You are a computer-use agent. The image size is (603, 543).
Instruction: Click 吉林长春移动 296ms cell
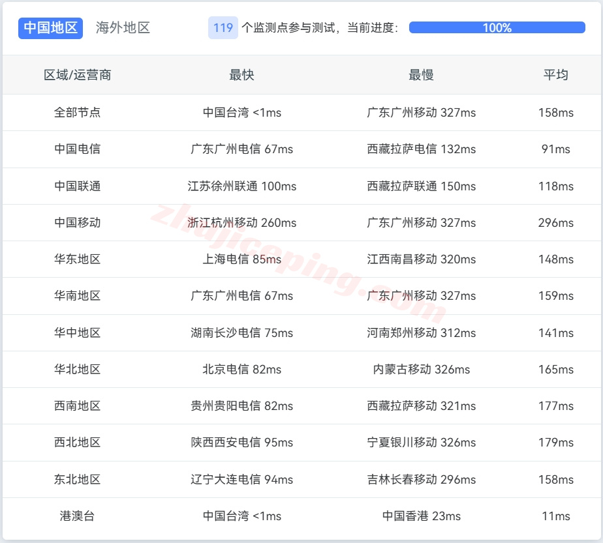[x=422, y=480]
